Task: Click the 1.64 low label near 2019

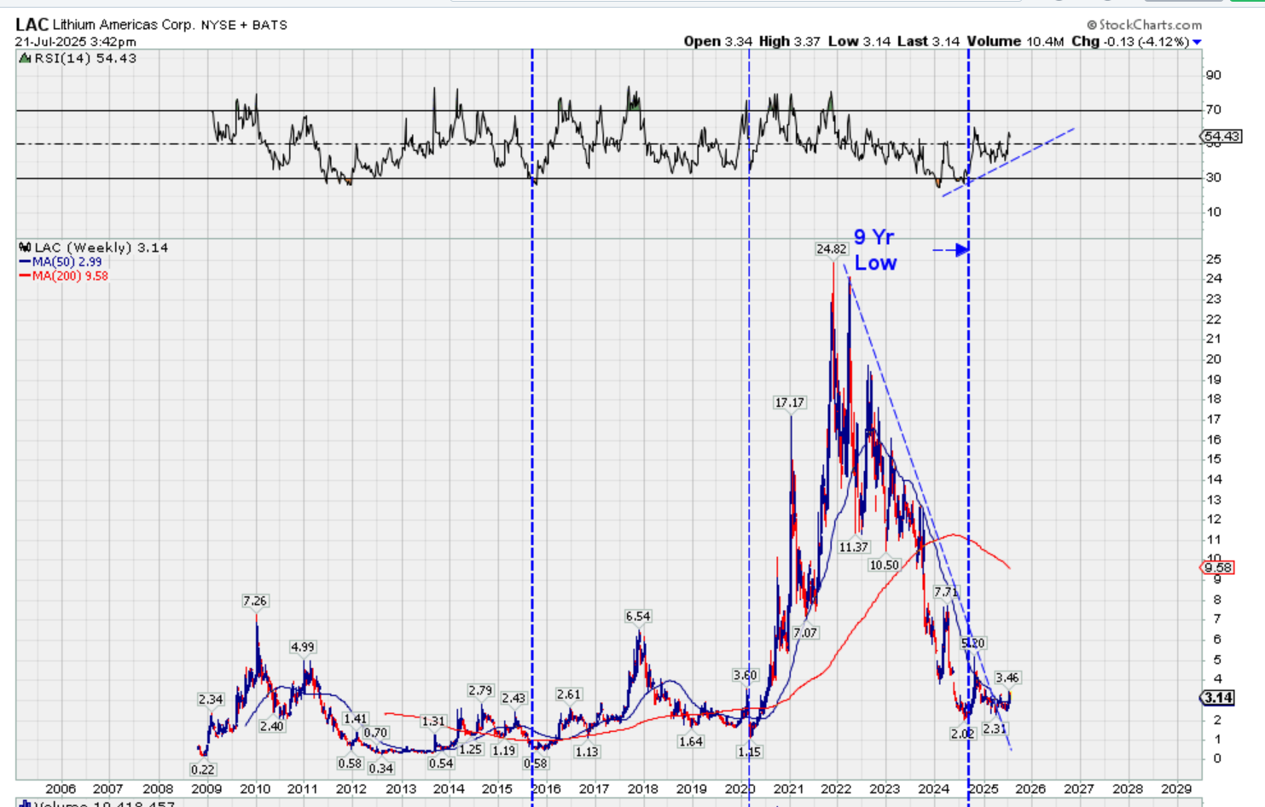Action: (691, 741)
